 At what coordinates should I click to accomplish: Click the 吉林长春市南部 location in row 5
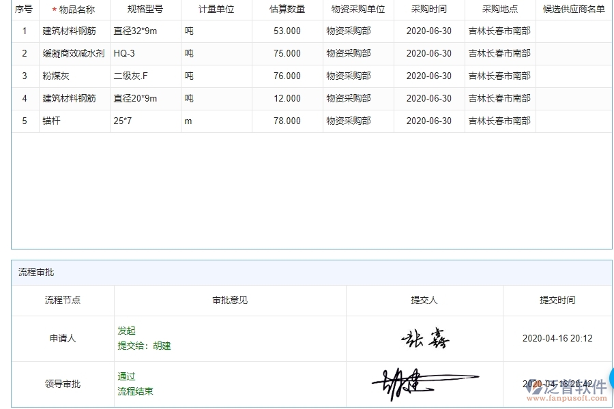[497, 121]
